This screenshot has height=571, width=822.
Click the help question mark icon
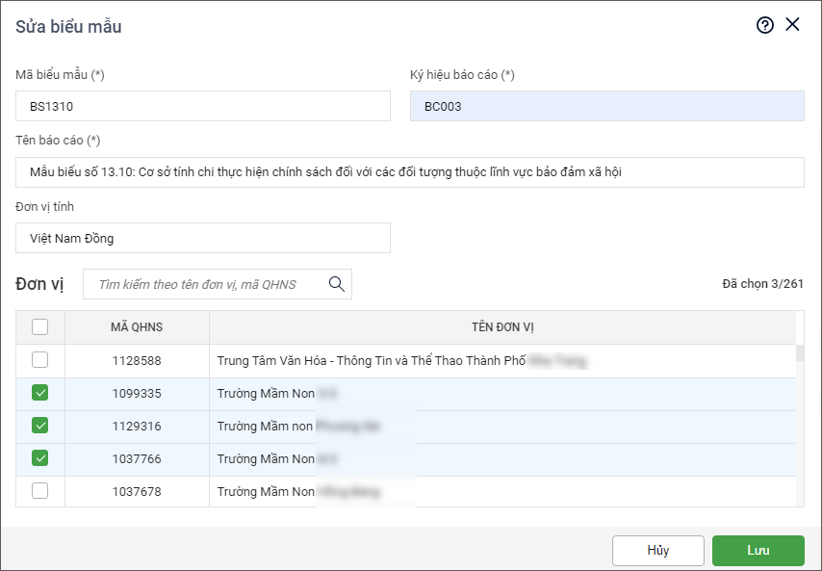point(765,26)
